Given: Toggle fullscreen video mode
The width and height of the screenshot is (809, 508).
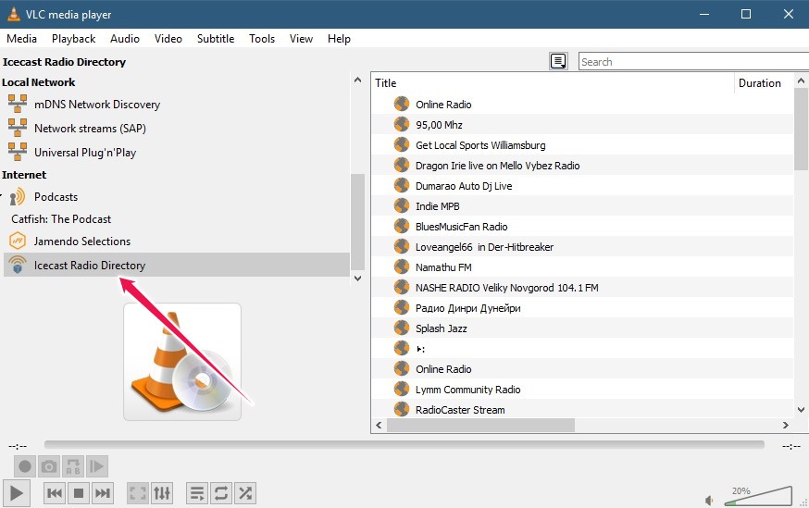Looking at the screenshot, I should click(x=138, y=493).
